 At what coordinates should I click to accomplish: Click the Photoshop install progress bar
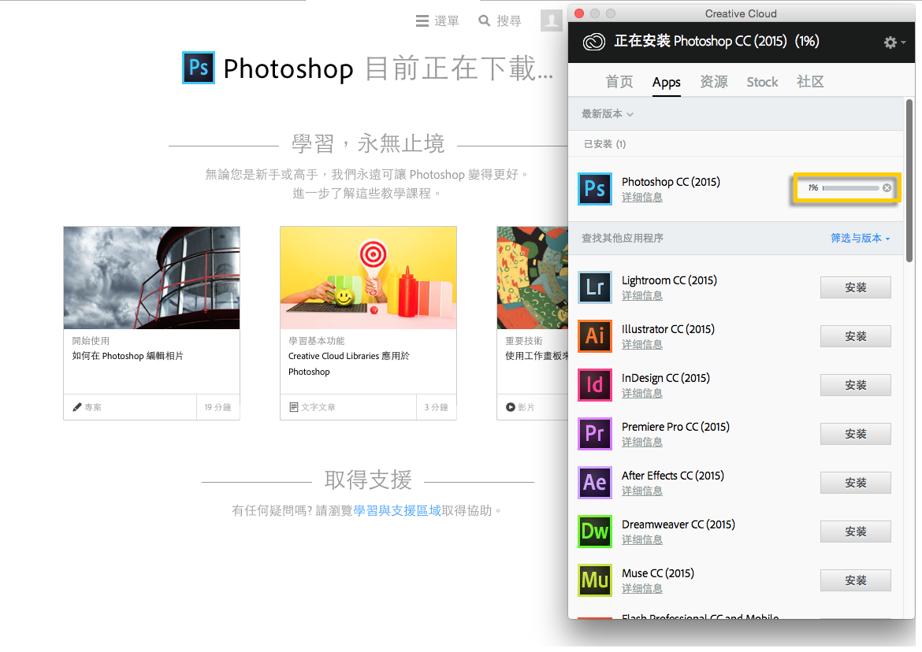coord(850,188)
